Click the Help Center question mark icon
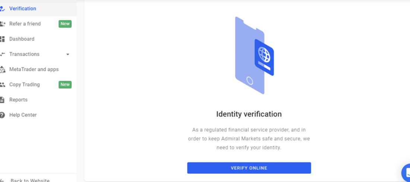Image resolution: width=410 pixels, height=182 pixels. (x=2, y=115)
